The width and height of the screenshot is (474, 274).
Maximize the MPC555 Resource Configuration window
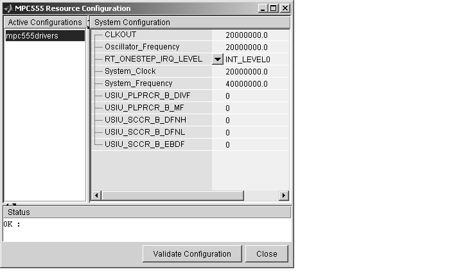point(273,8)
